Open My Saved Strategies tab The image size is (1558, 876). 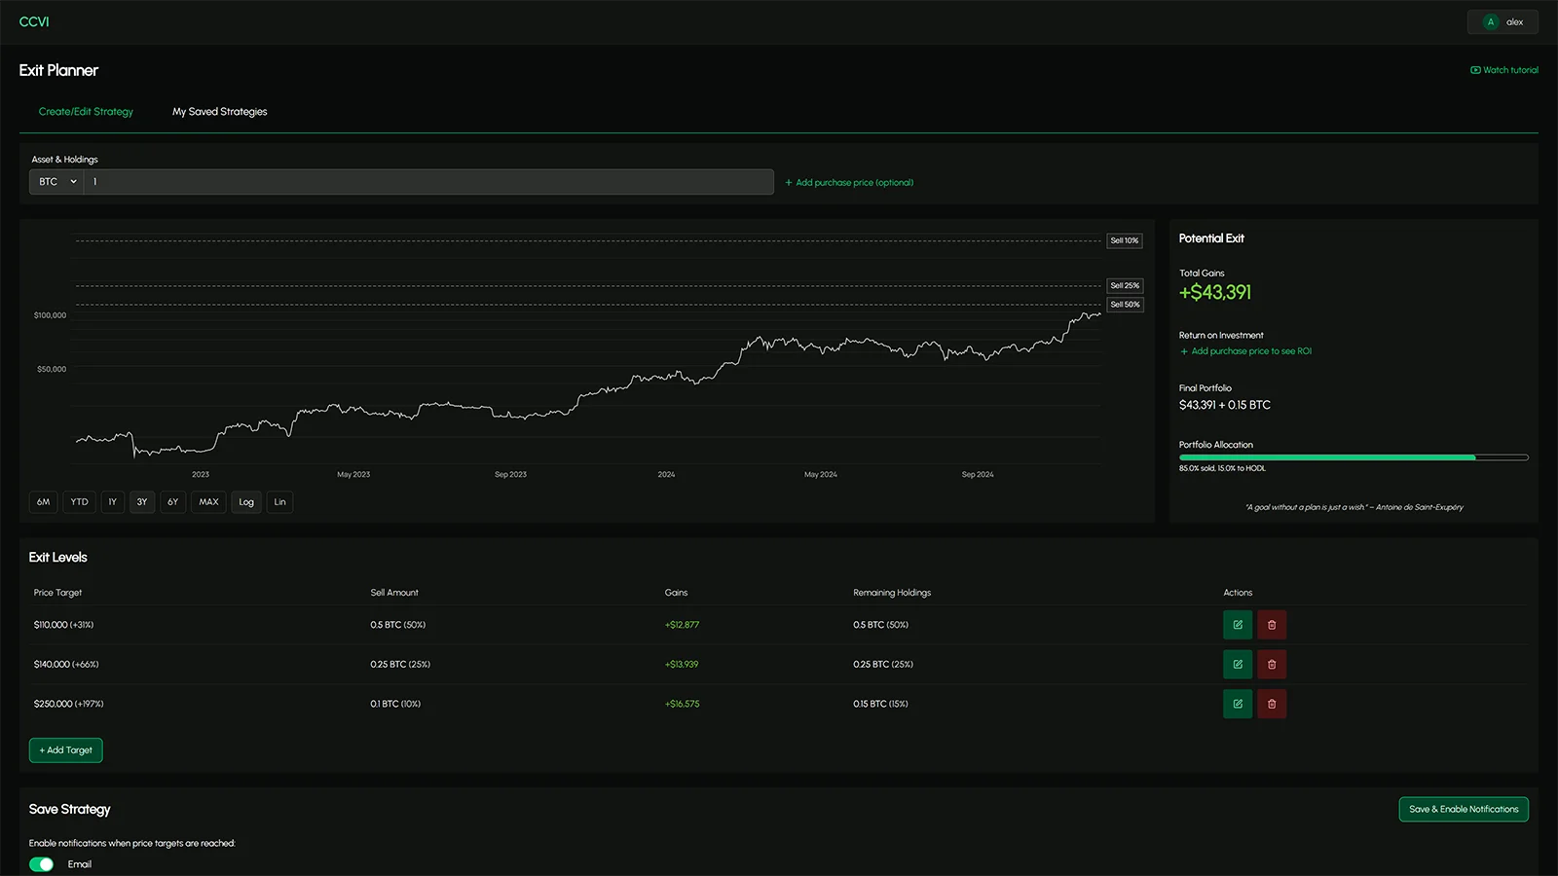pos(219,112)
